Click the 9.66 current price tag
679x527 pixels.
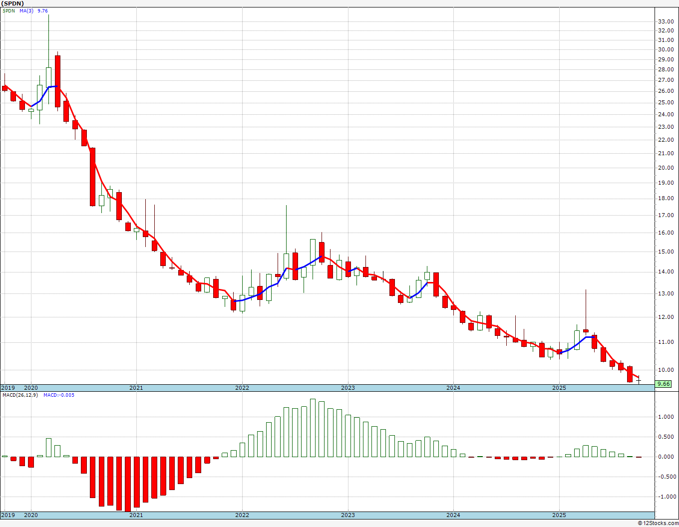click(664, 384)
